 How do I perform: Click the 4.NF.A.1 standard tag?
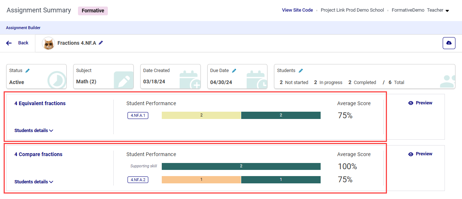click(138, 116)
